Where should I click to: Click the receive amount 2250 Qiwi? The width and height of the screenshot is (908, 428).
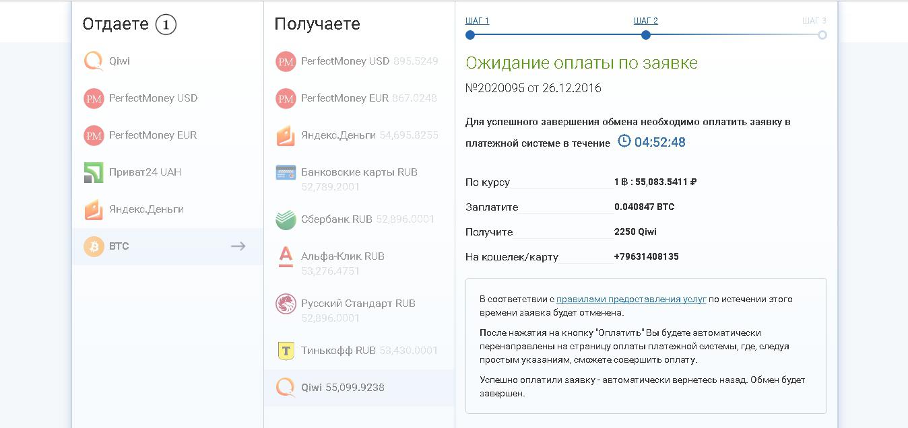pyautogui.click(x=635, y=231)
